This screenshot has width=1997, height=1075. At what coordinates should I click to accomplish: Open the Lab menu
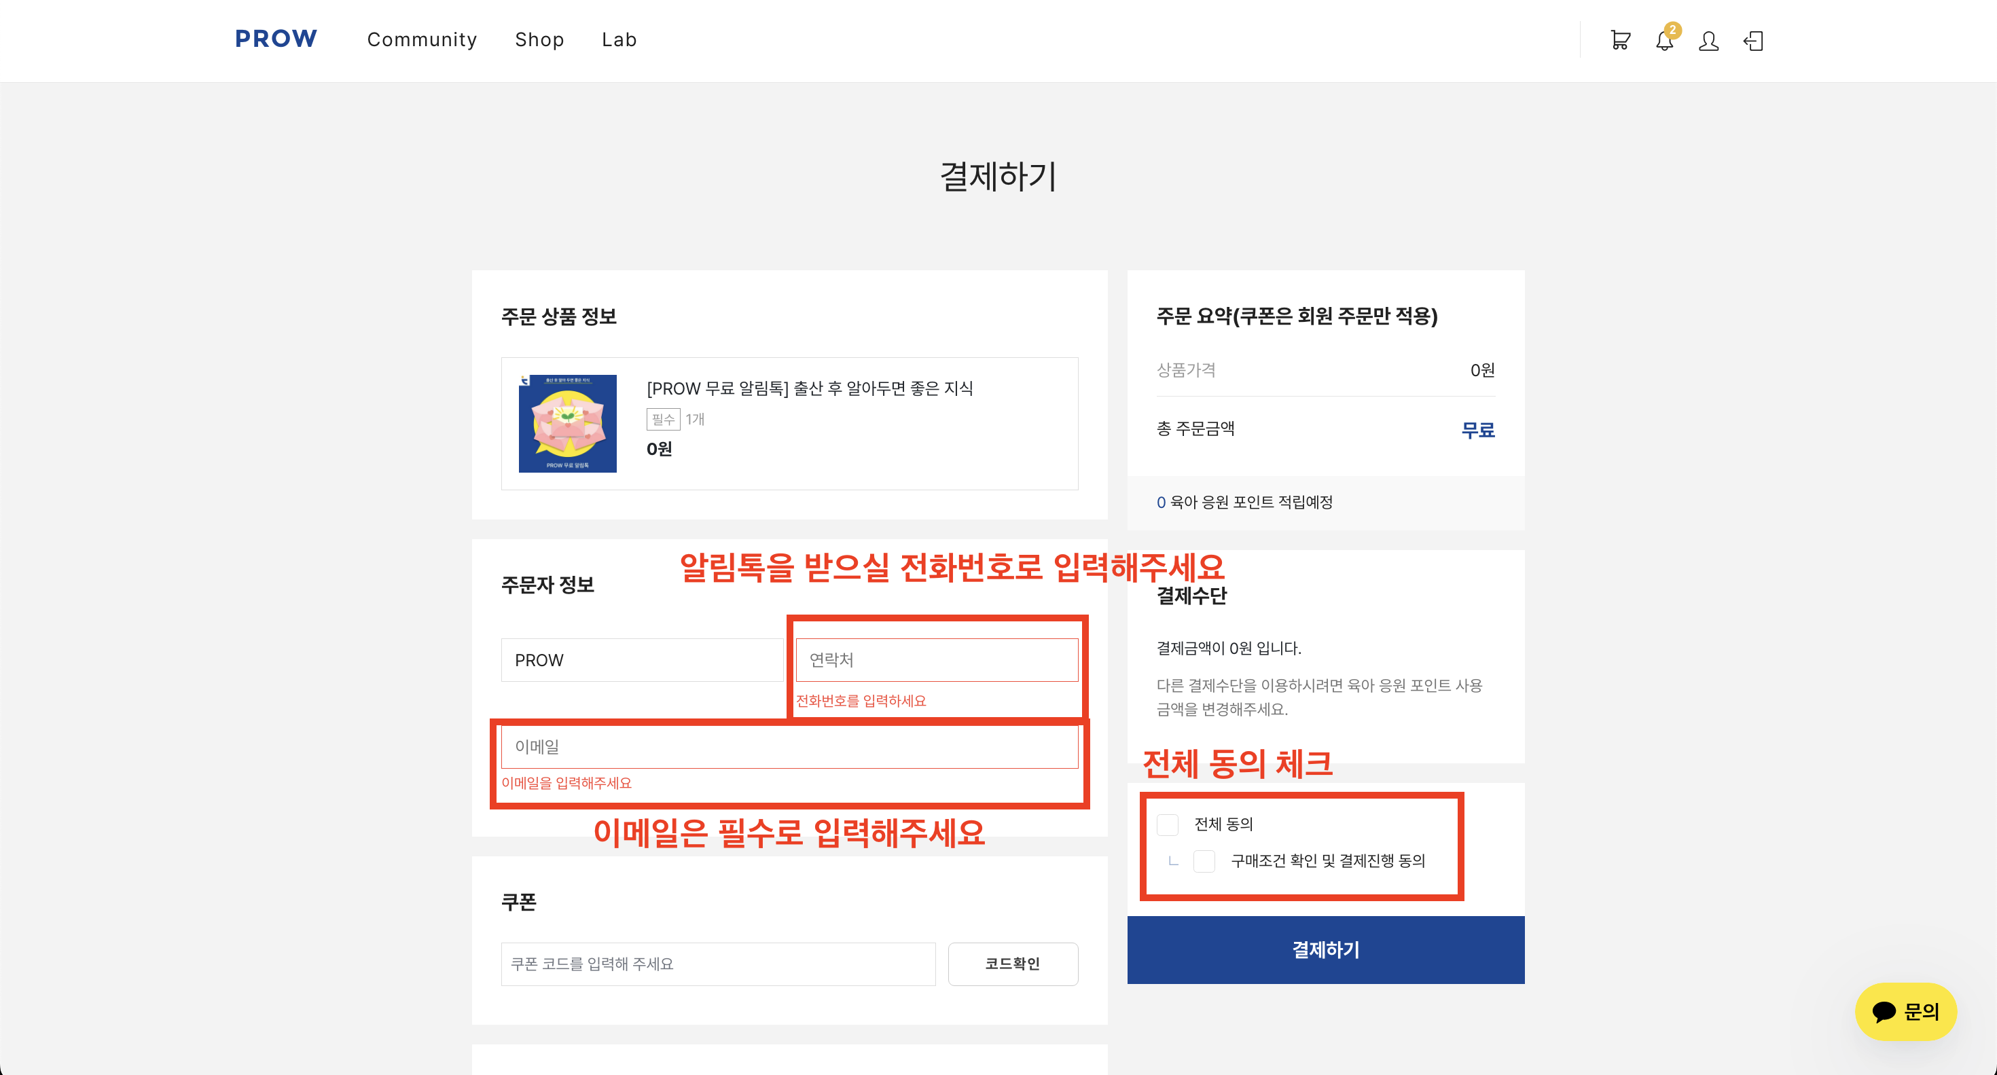coord(618,39)
